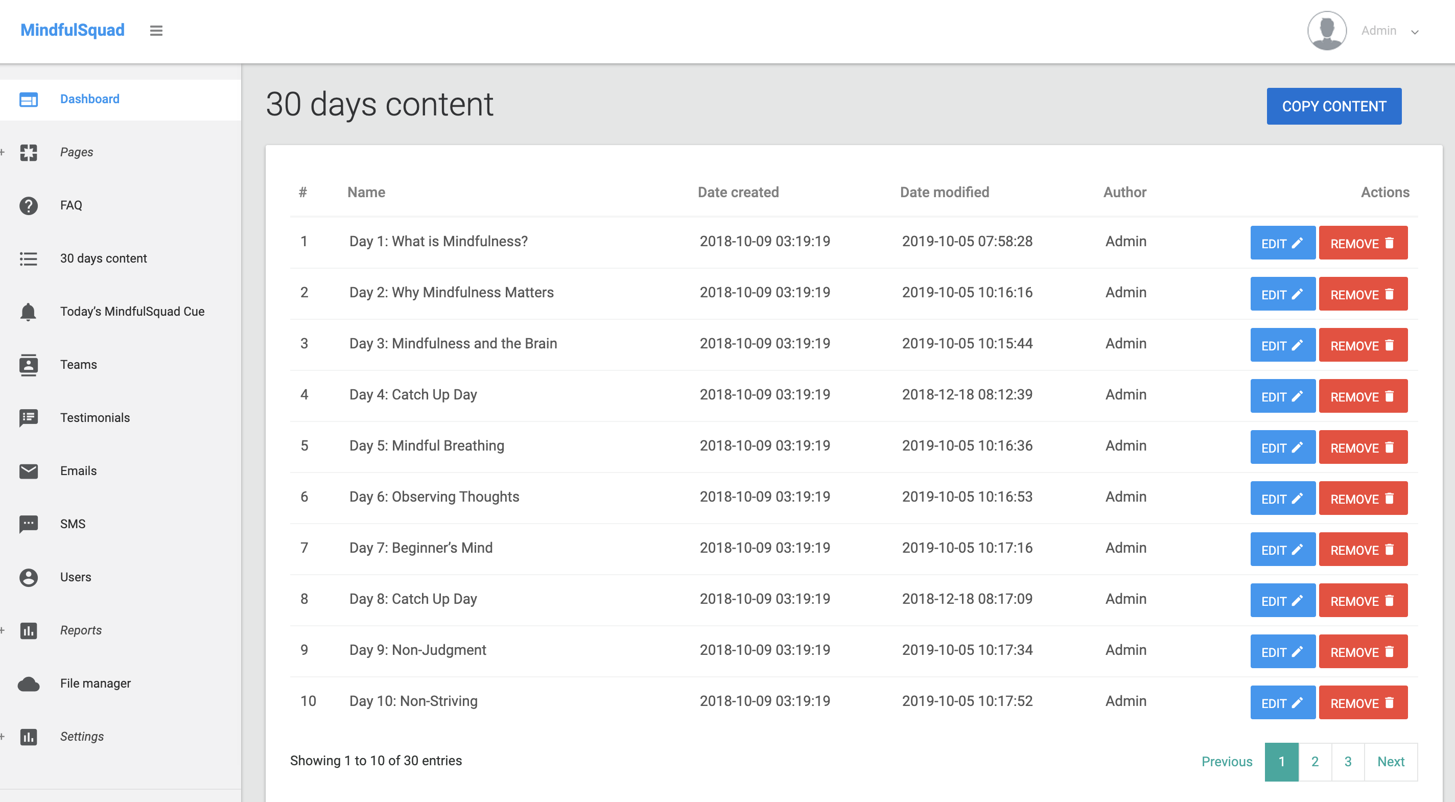Toggle the hamburger menu icon
Screen dimensions: 1455x802
point(156,31)
